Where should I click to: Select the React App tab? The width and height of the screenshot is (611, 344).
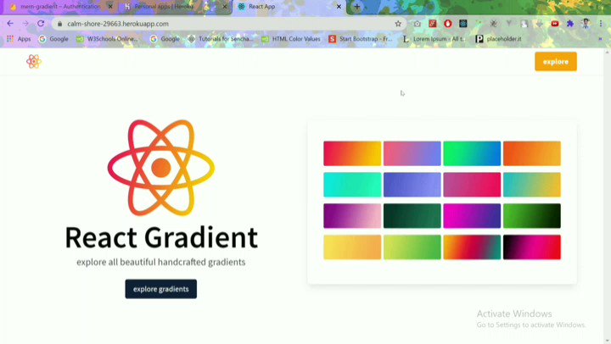[x=289, y=7]
